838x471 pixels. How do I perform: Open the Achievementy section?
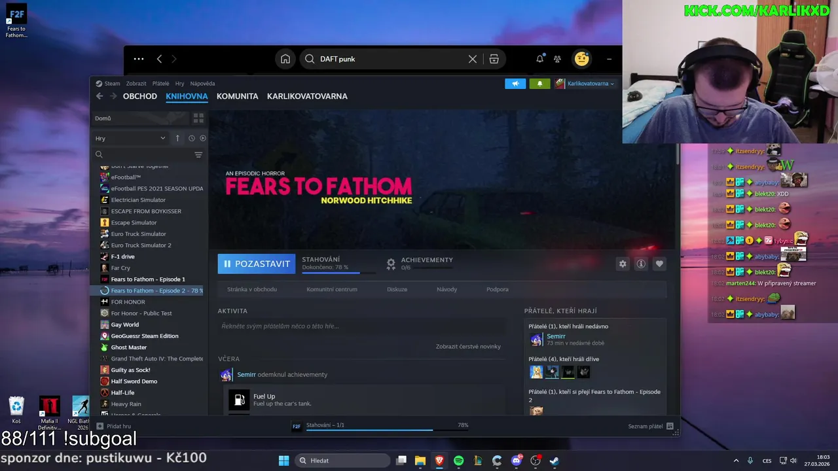click(419, 263)
